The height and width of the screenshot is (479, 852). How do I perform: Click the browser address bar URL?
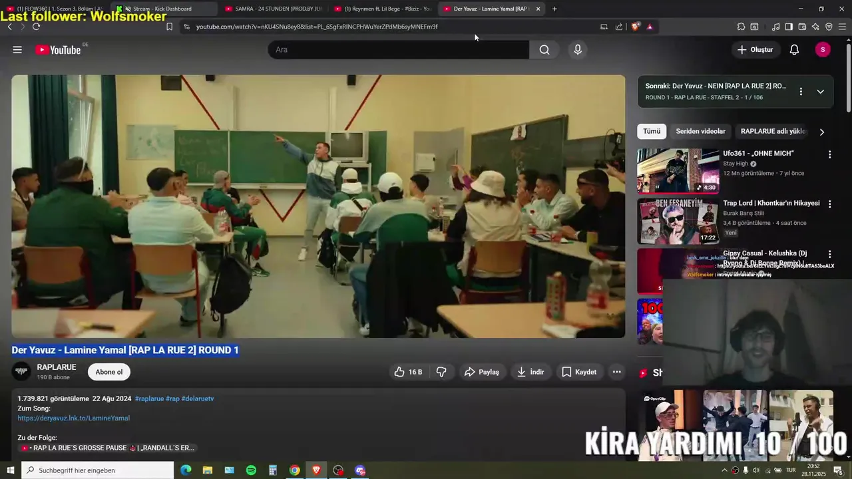(317, 27)
